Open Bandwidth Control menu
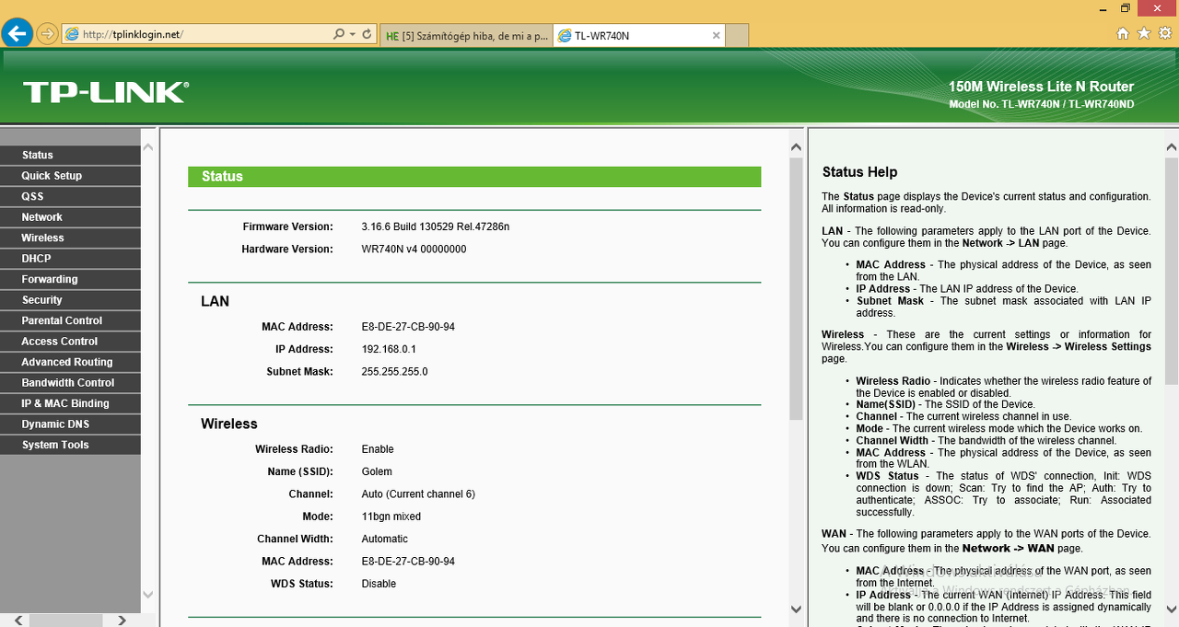 click(70, 383)
